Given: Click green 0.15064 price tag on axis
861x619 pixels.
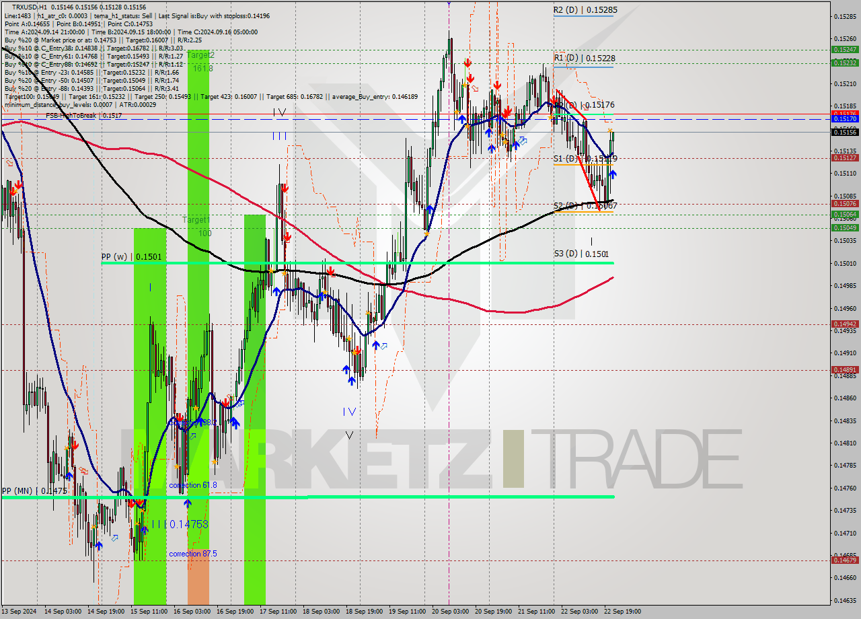Looking at the screenshot, I should tap(845, 214).
